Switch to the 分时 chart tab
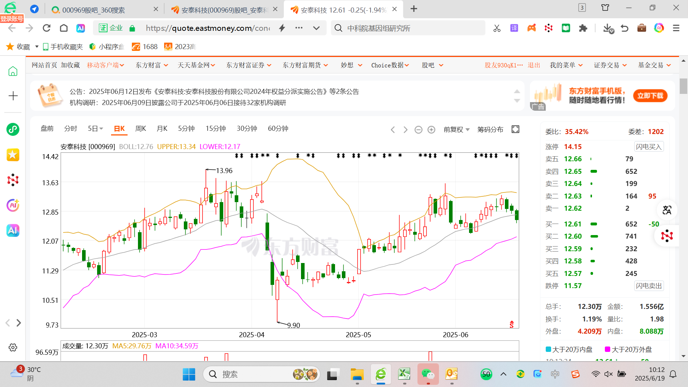This screenshot has width=688, height=387. coord(71,129)
